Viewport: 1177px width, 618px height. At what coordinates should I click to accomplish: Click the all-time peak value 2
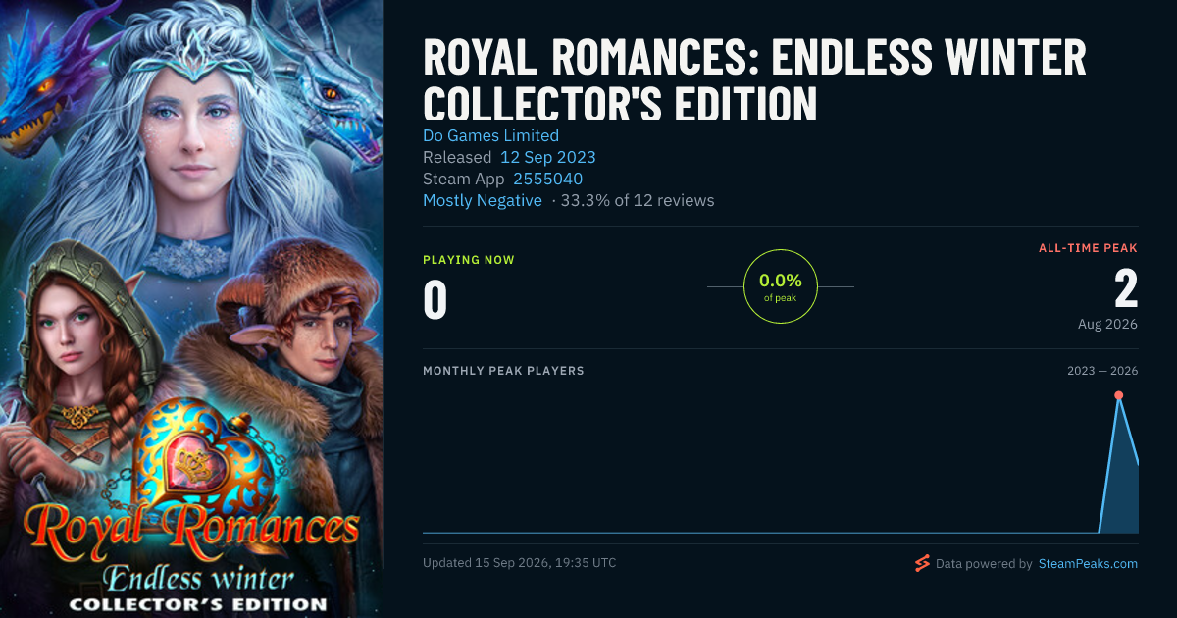pos(1126,288)
